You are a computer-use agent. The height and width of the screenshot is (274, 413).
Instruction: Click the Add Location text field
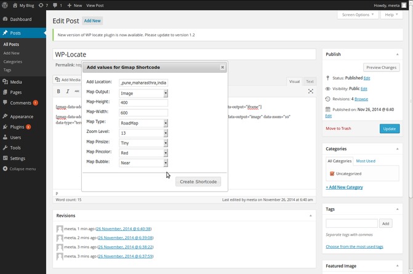143,83
